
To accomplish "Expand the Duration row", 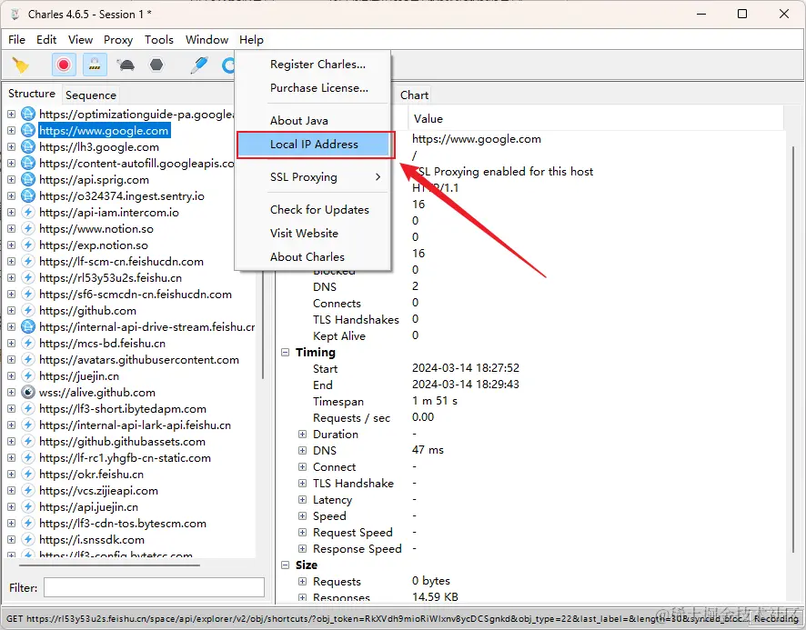I will (x=302, y=435).
